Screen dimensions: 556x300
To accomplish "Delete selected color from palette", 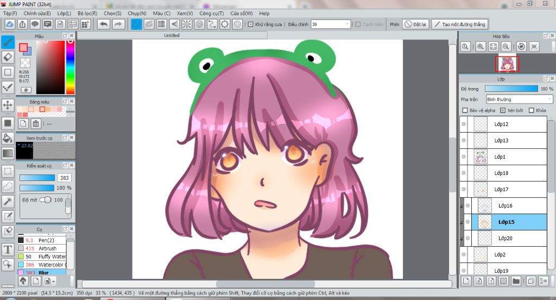I will (x=36, y=123).
